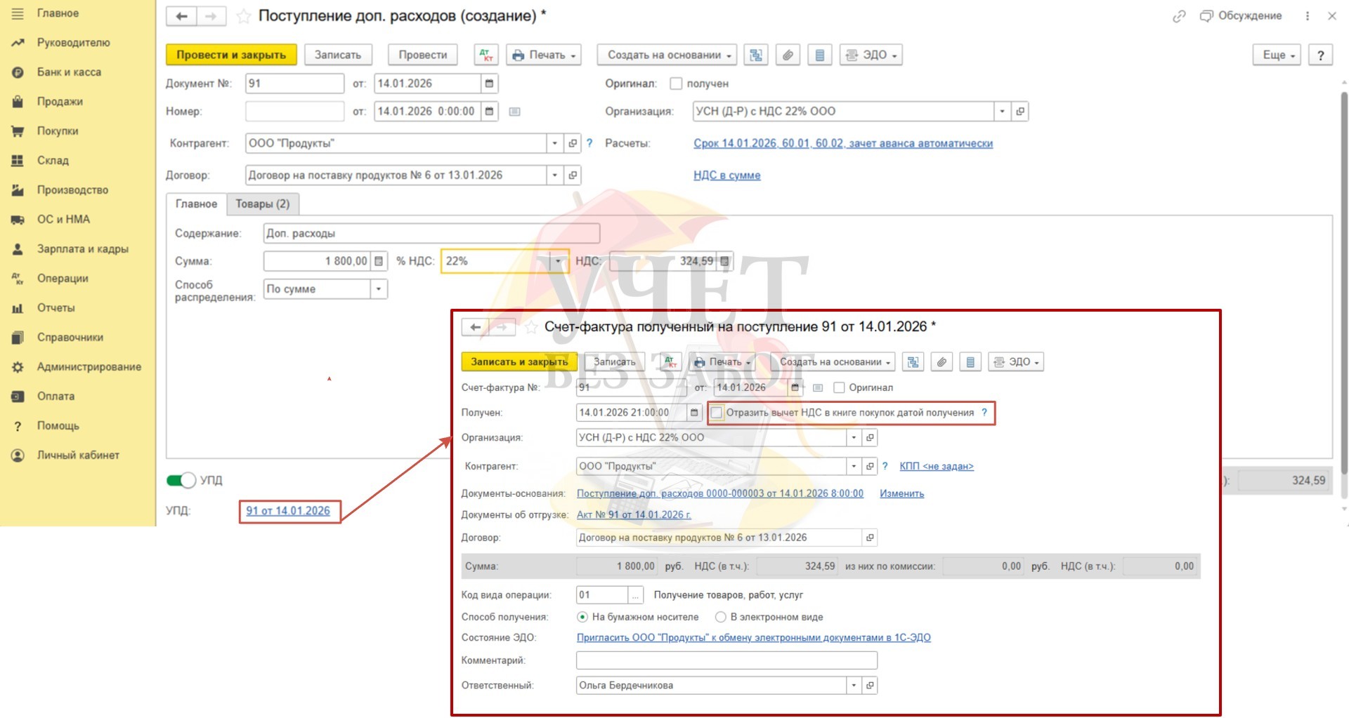Image resolution: width=1349 pixels, height=718 pixels.
Task: Click the calculator icon in Сумма field
Action: point(379,261)
